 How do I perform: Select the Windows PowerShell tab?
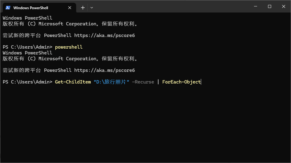click(39, 8)
